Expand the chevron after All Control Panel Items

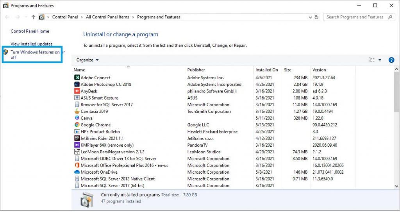pyautogui.click(x=133, y=17)
